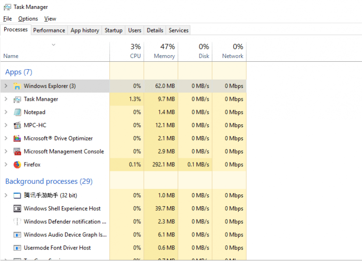
Task: Open the File menu
Action: pyautogui.click(x=8, y=19)
